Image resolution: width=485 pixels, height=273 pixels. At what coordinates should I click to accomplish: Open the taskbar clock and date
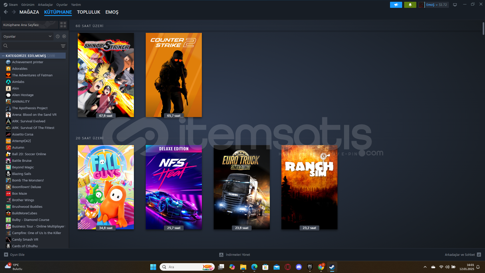(467, 267)
